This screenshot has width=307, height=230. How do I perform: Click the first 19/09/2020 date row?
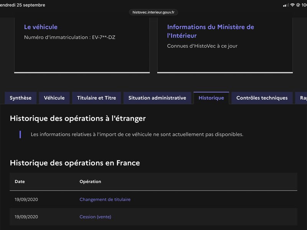tap(153, 199)
